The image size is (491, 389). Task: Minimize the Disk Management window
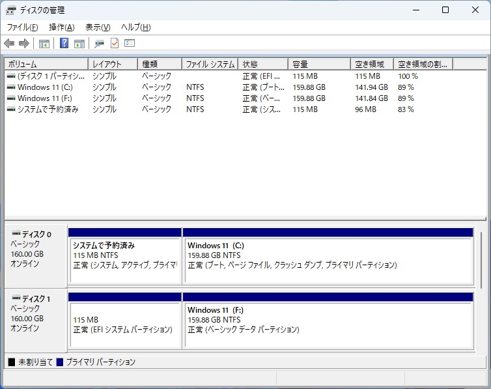click(x=416, y=10)
